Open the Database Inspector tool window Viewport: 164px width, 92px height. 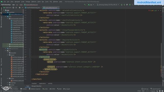tap(35, 89)
